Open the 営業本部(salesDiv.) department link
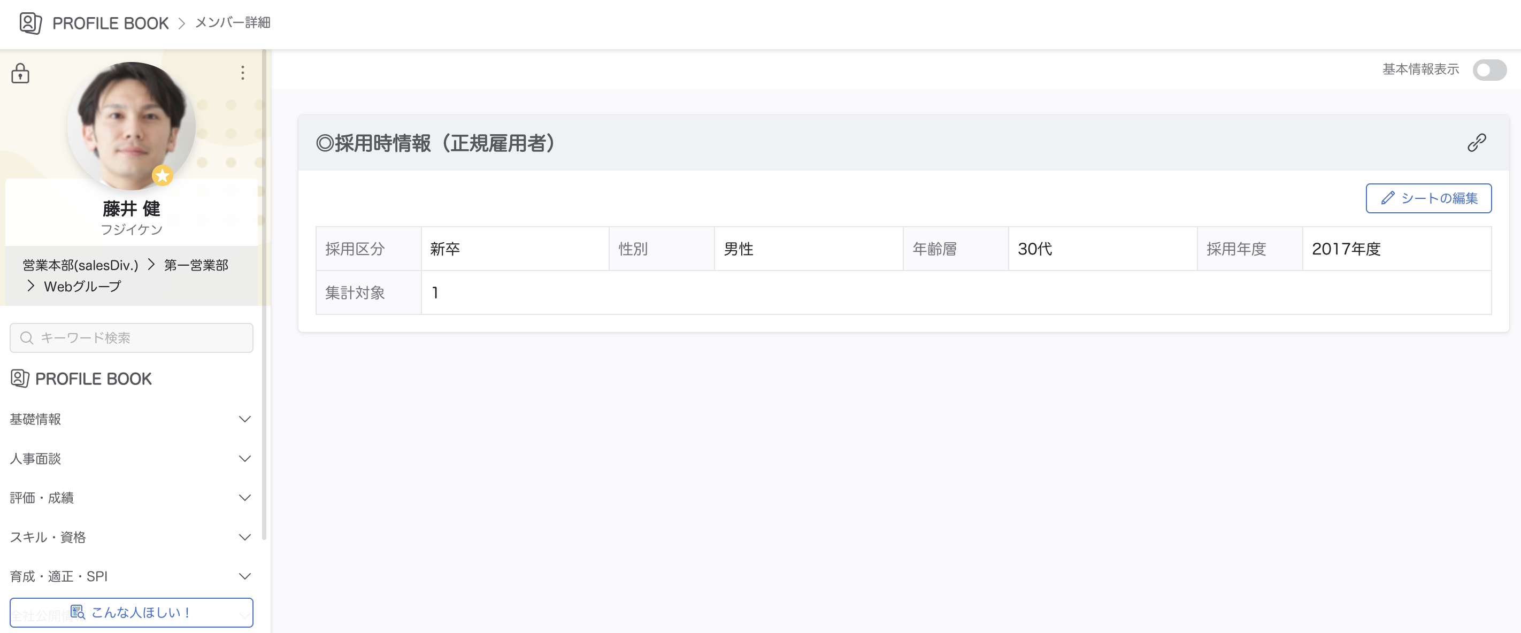This screenshot has width=1521, height=633. tap(80, 265)
